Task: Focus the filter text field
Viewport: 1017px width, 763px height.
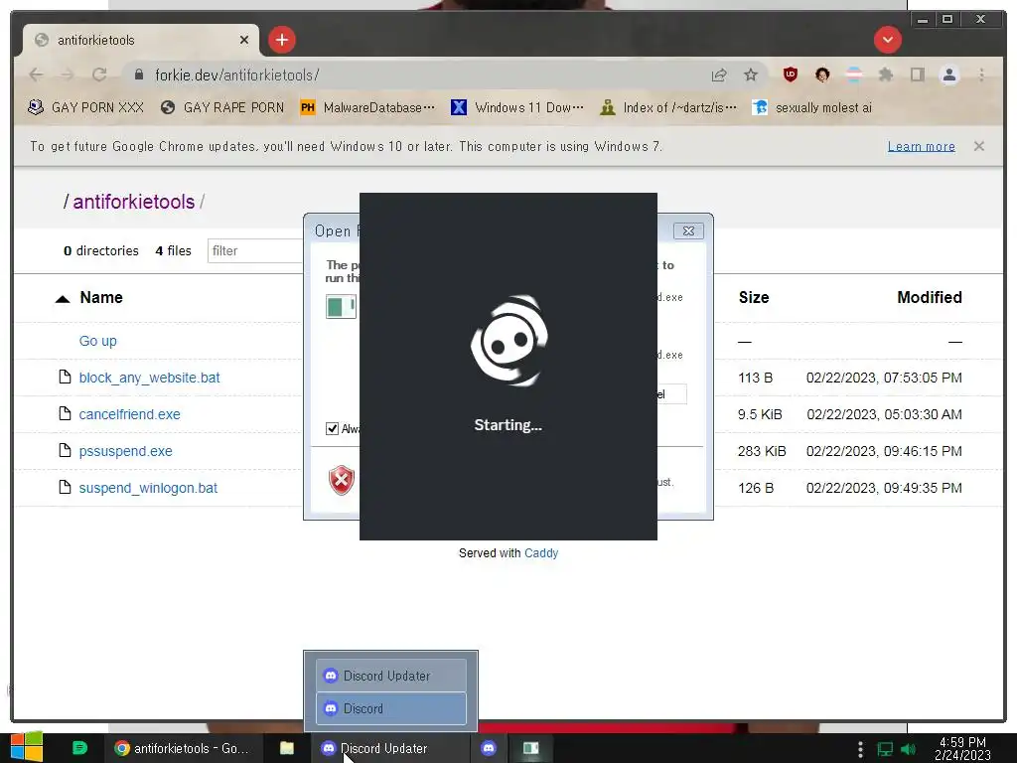Action: point(256,251)
